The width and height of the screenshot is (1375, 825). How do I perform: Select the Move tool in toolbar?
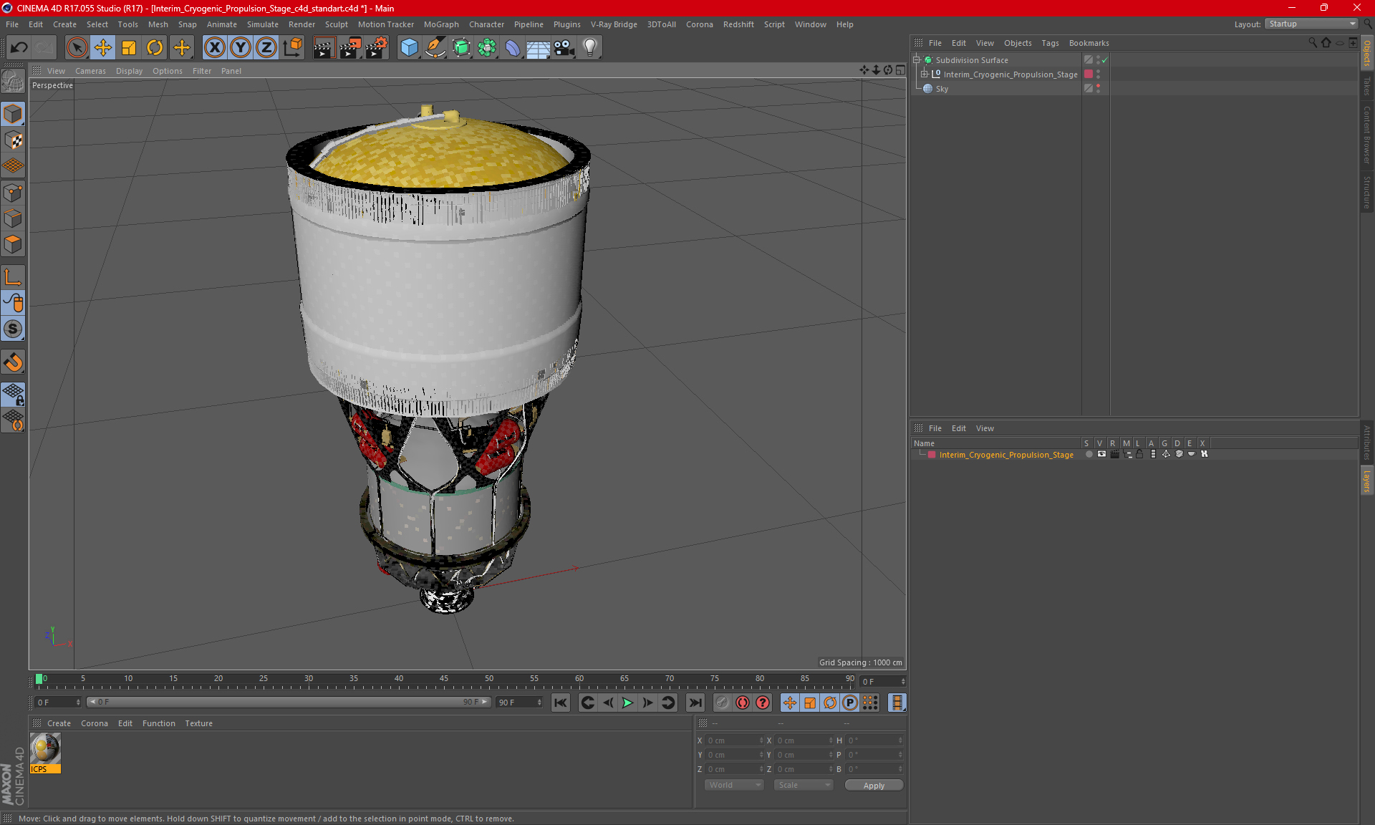[103, 47]
